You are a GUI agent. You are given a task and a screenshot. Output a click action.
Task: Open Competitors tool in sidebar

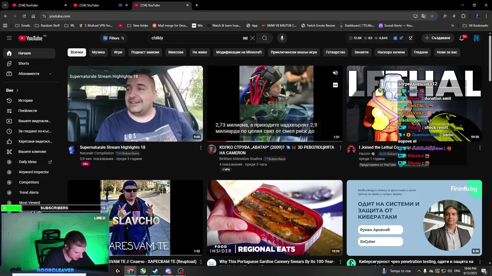coord(29,182)
